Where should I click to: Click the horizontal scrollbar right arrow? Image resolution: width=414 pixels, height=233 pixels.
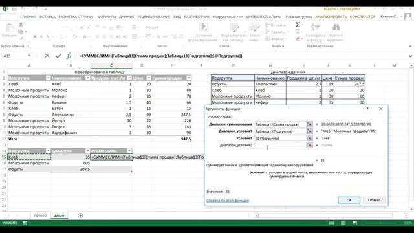tap(406, 216)
